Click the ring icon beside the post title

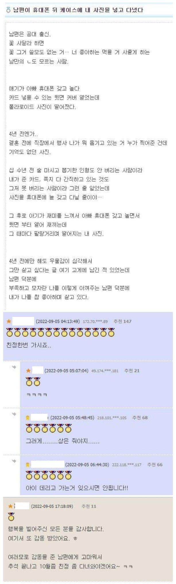pos(8,10)
